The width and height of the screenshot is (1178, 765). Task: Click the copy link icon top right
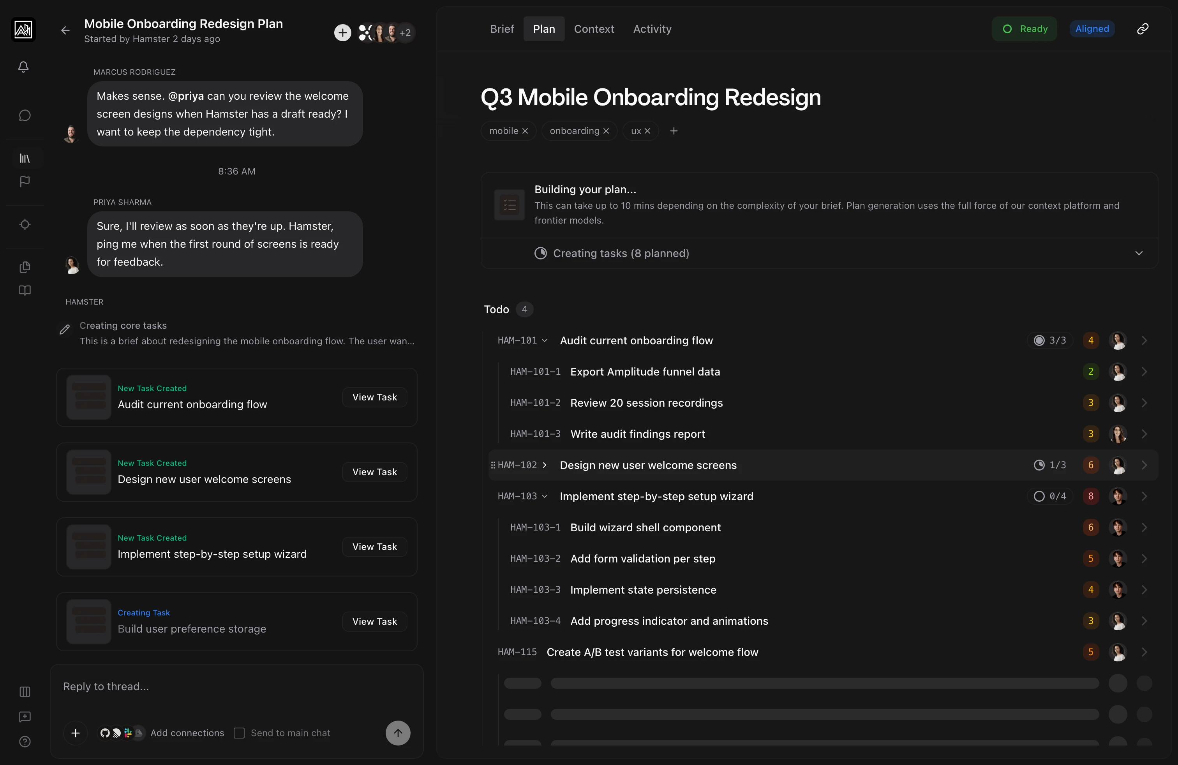1143,29
